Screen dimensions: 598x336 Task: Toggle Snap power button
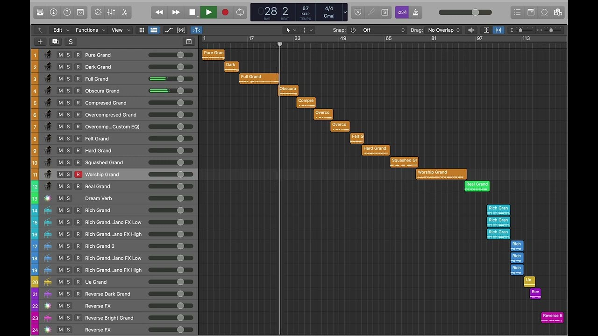coord(353,30)
